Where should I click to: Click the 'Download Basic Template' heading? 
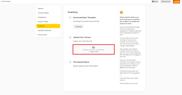pyautogui.click(x=84, y=18)
